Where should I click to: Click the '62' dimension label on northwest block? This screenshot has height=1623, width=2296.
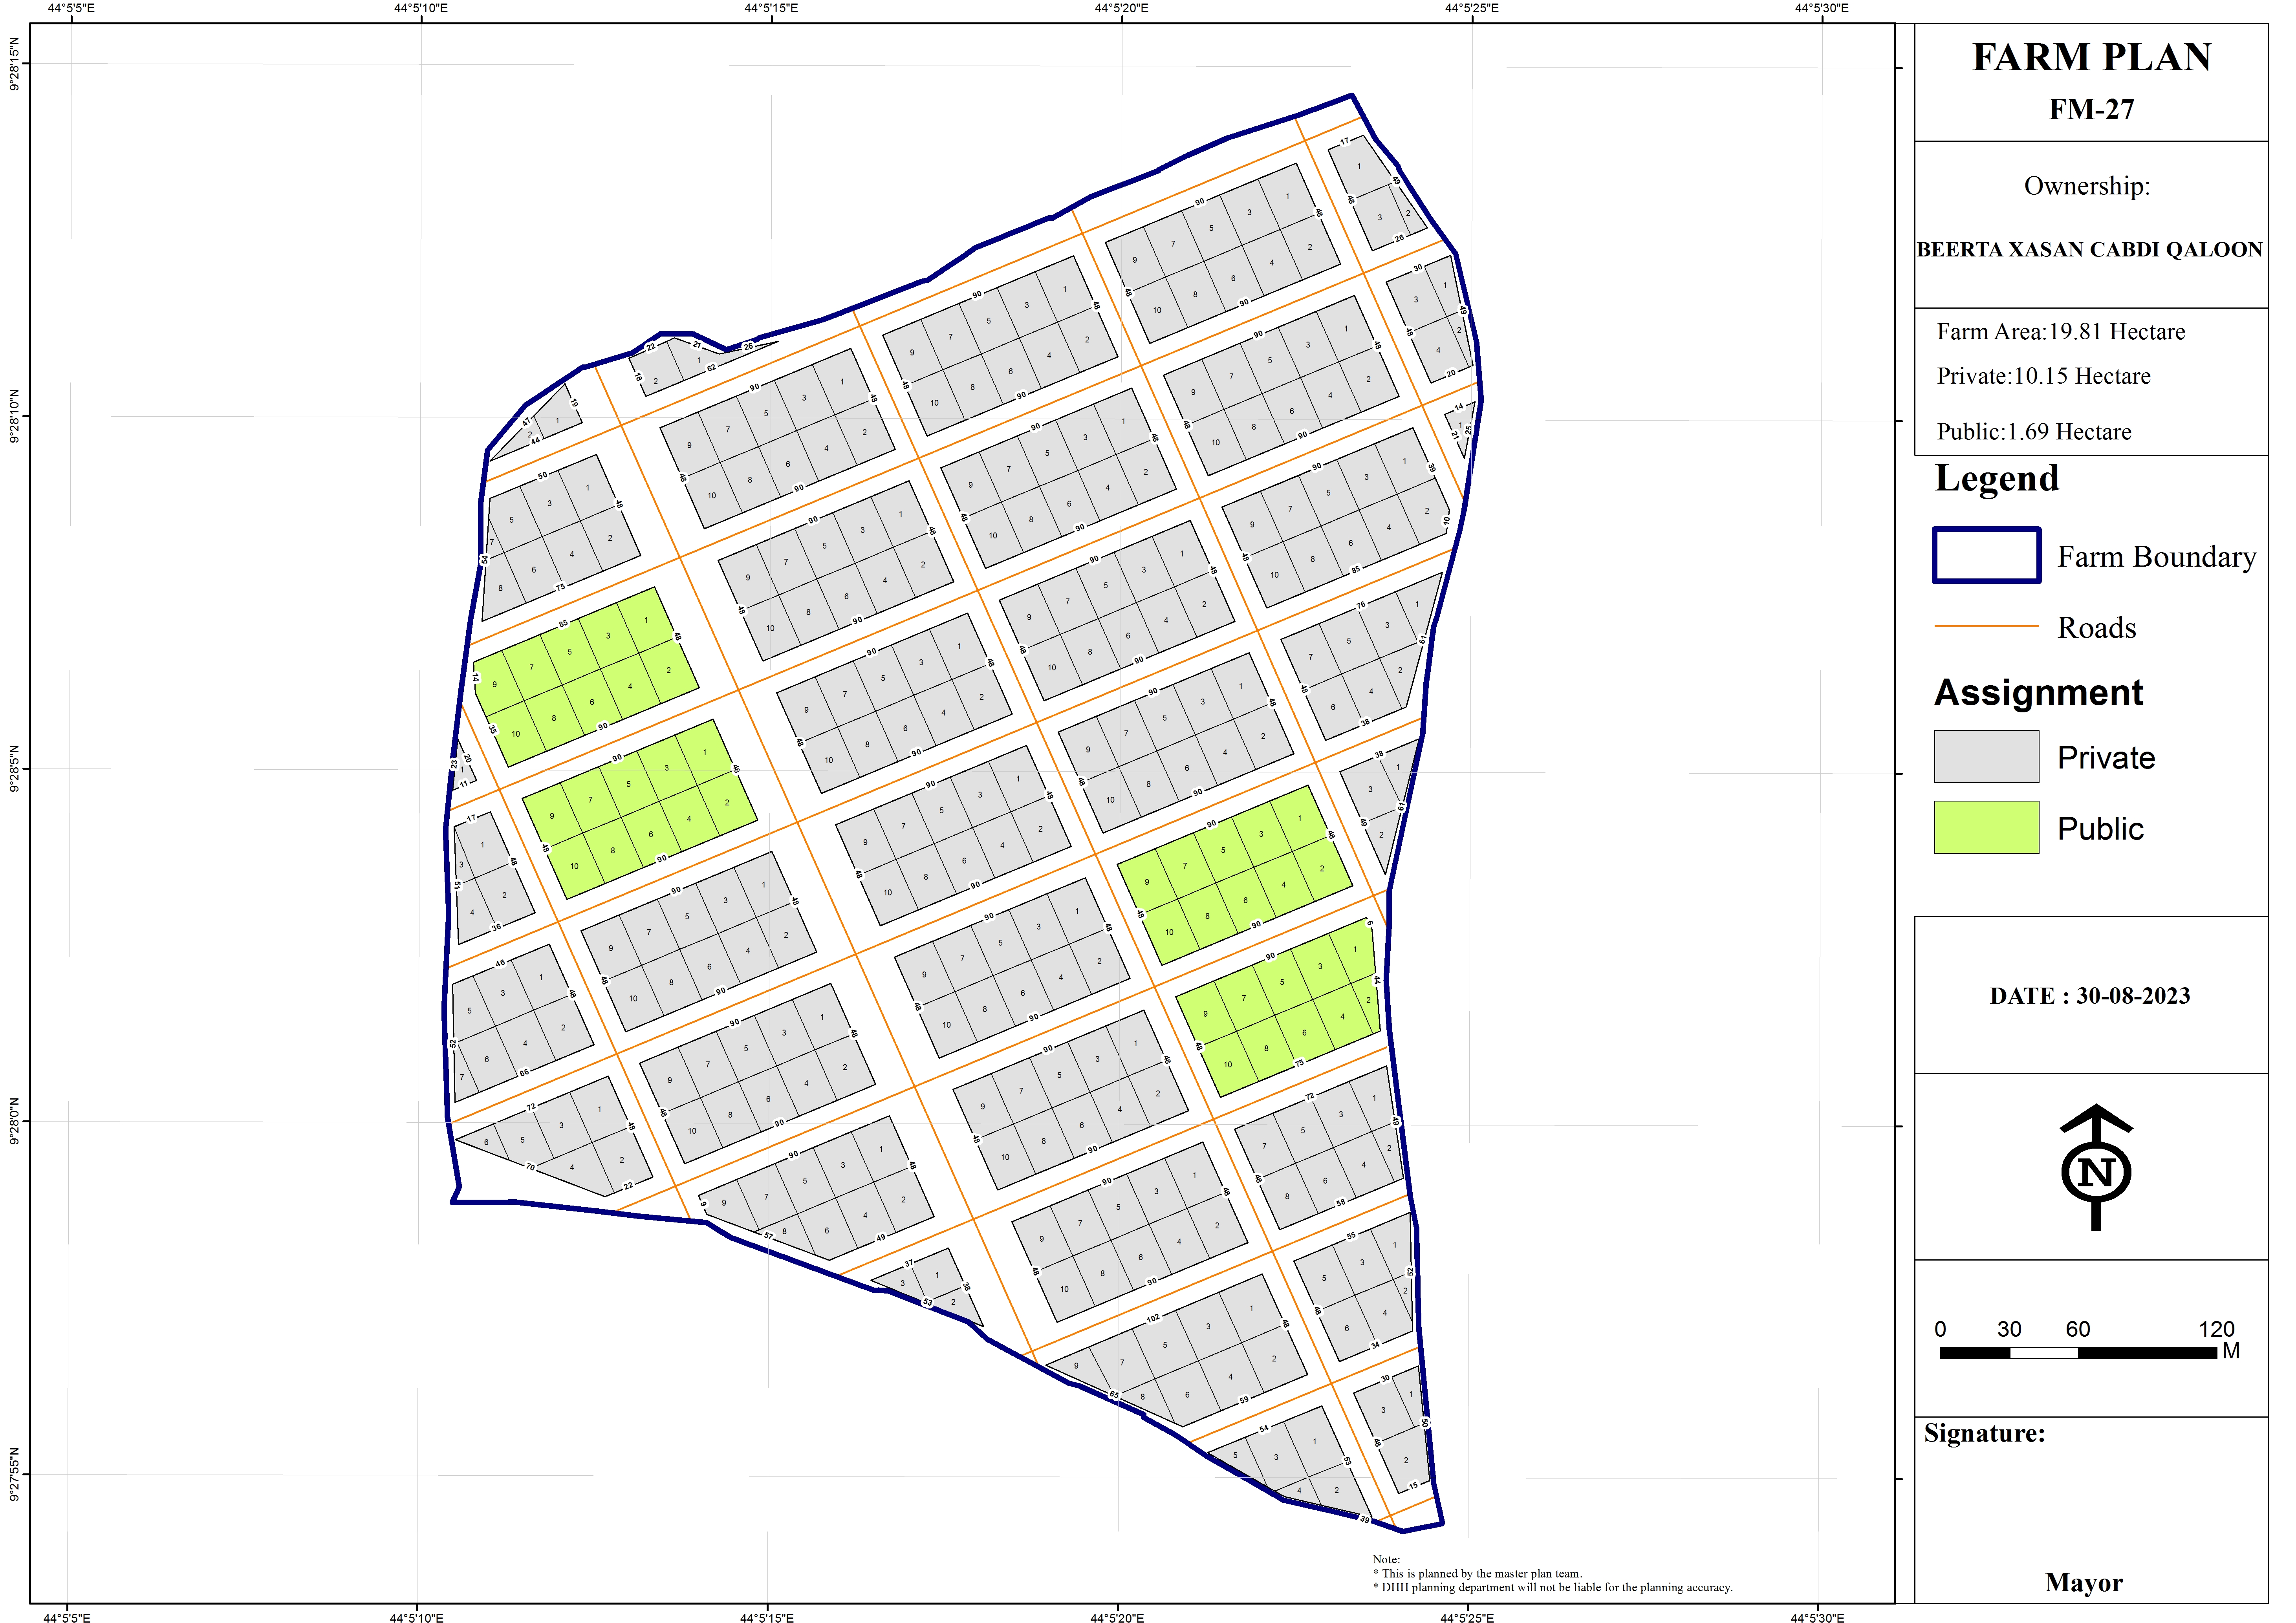711,368
